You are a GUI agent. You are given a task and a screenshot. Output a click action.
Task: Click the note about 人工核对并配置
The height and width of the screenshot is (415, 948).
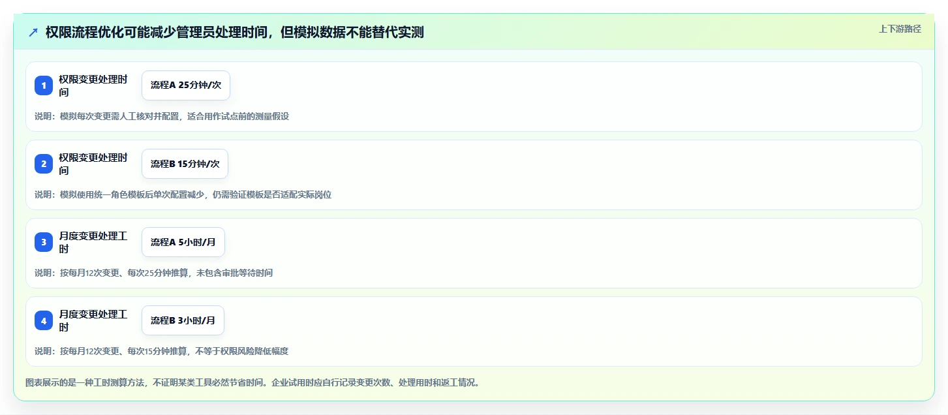162,116
